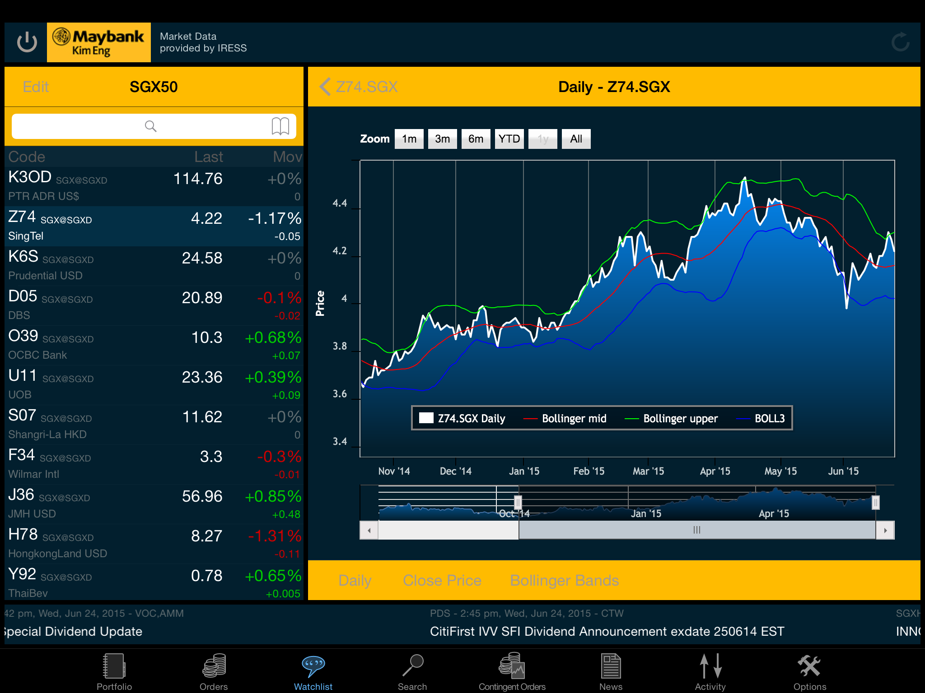Open the News tab

(611, 672)
